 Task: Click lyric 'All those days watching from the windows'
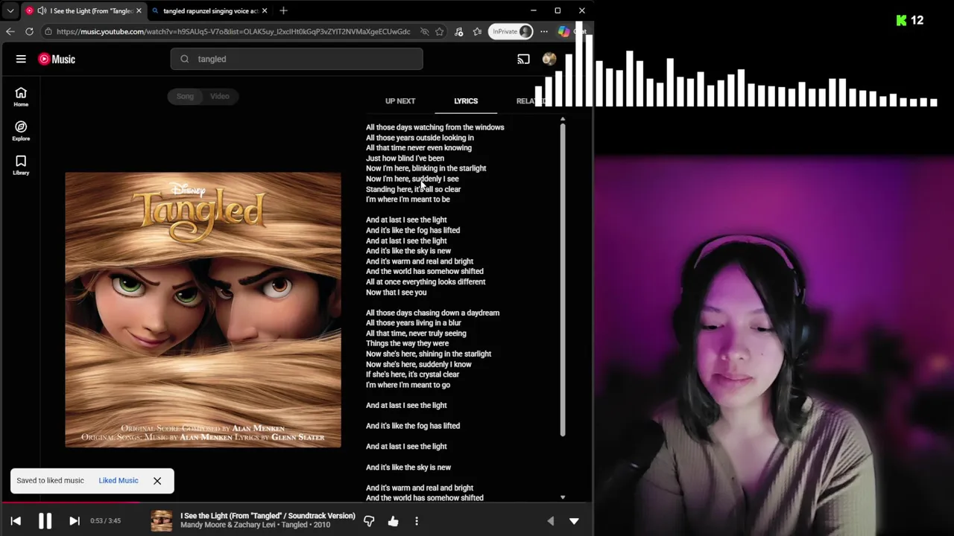tap(435, 127)
